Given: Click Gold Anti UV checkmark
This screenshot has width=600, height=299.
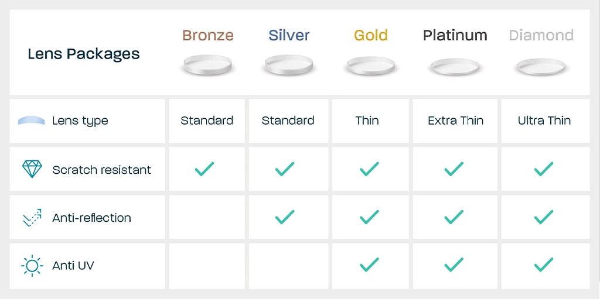Looking at the screenshot, I should (x=369, y=265).
